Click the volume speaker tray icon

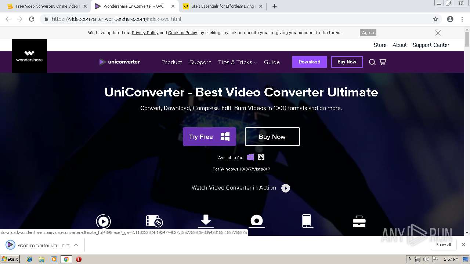tap(426, 259)
